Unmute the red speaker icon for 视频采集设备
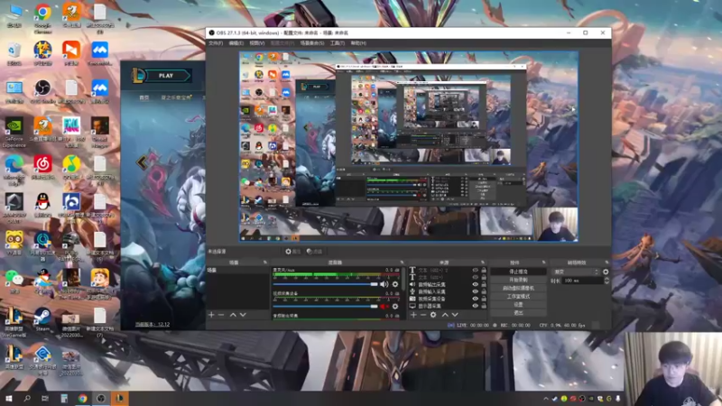Viewport: 722px width, 406px height. tap(384, 307)
